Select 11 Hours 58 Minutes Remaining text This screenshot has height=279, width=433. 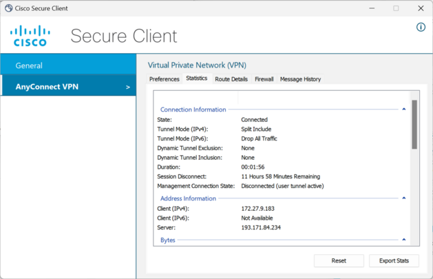[281, 176]
